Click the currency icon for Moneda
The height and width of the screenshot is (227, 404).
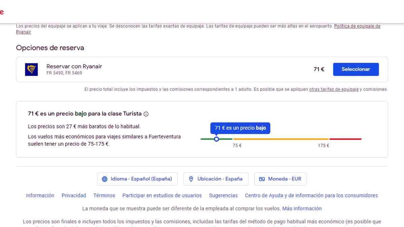[x=262, y=179]
